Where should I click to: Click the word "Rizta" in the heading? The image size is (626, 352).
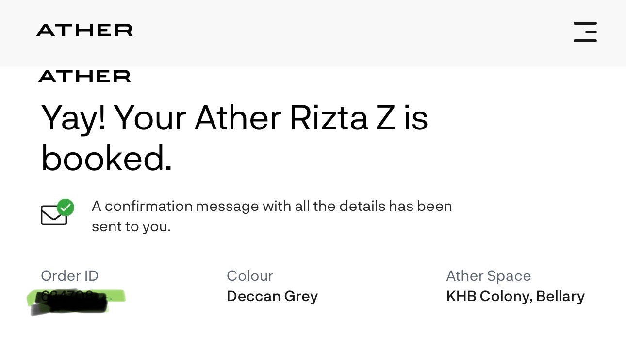pos(329,118)
